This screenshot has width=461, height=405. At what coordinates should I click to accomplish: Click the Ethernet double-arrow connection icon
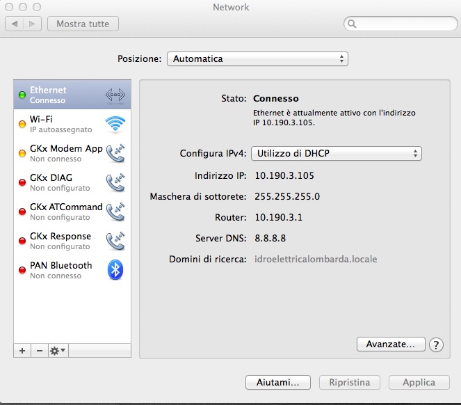[x=115, y=95]
